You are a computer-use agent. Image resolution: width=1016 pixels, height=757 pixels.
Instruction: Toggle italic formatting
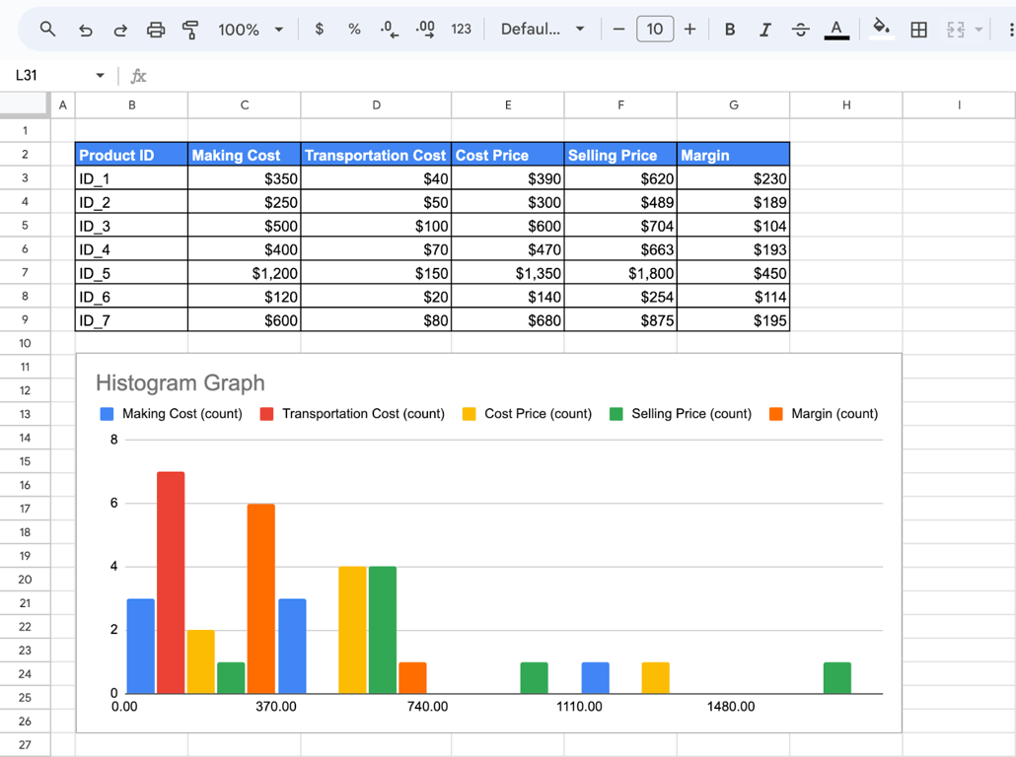click(x=765, y=30)
